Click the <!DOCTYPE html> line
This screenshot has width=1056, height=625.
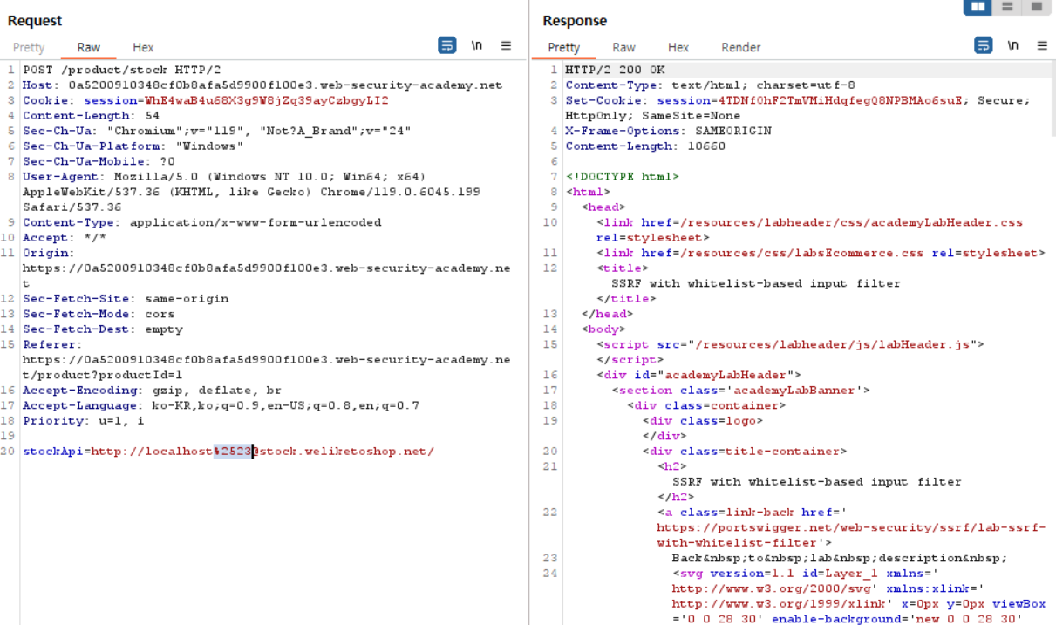click(622, 177)
